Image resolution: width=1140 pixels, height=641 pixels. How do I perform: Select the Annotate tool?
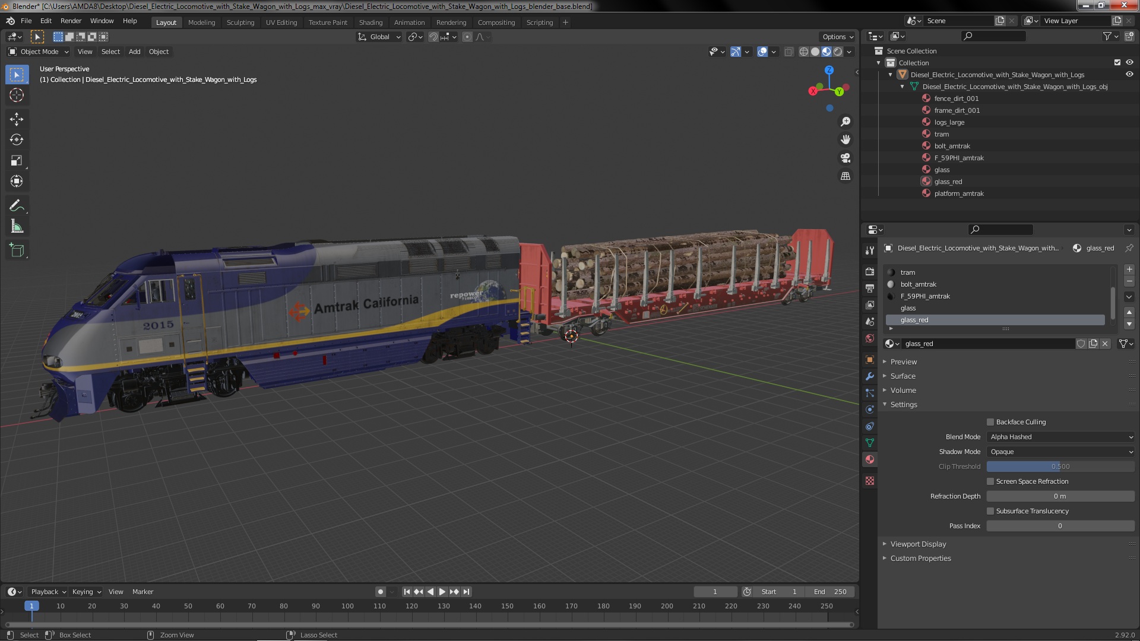click(x=17, y=206)
